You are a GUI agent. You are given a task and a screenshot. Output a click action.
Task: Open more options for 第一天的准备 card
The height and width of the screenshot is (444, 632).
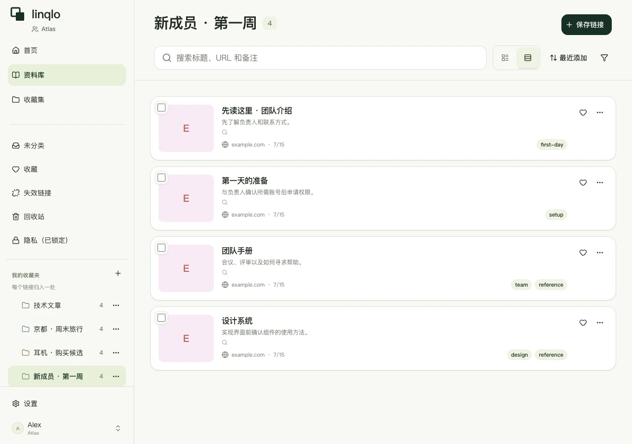pos(600,183)
